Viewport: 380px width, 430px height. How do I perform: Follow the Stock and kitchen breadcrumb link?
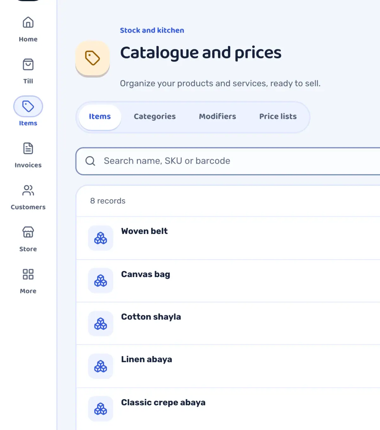(152, 30)
